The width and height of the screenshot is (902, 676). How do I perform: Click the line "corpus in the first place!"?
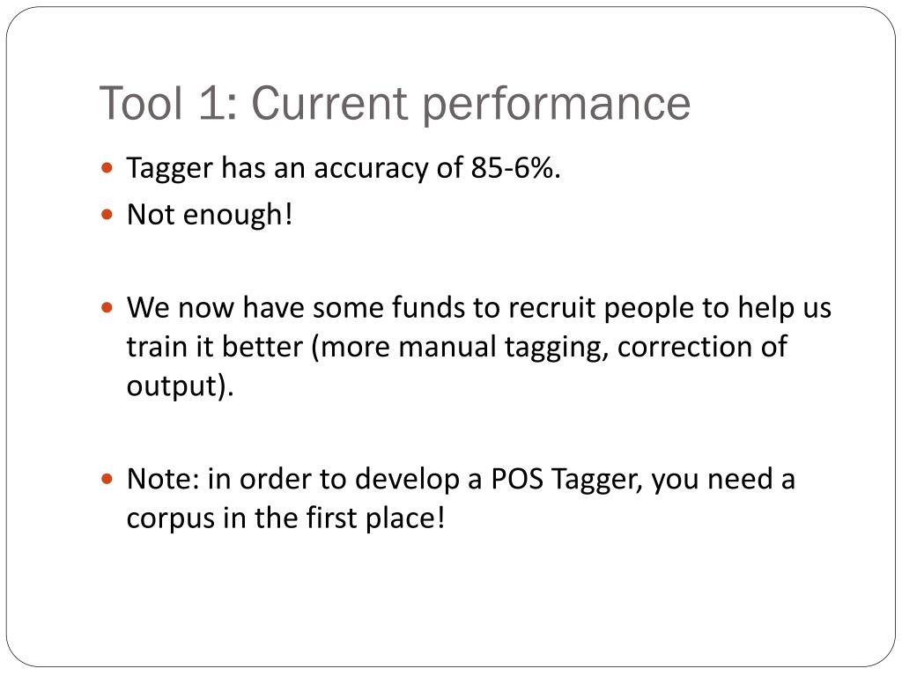[x=286, y=518]
